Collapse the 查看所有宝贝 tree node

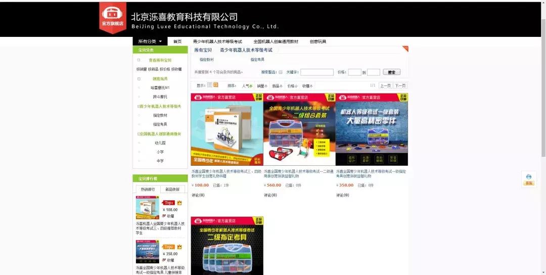139,60
